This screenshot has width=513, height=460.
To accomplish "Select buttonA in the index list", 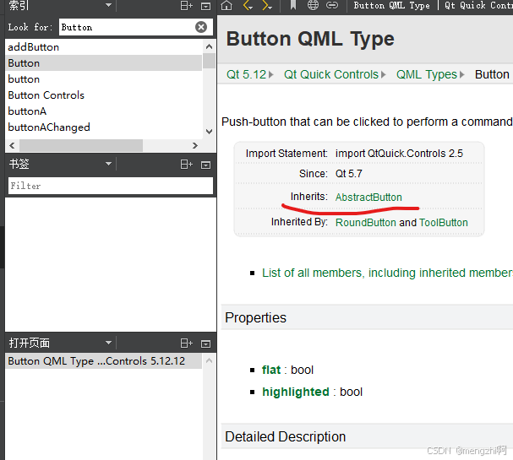I will (x=104, y=111).
